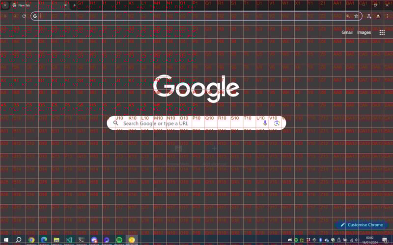
Task: Click the Search Google or type a URL box
Action: [x=196, y=123]
